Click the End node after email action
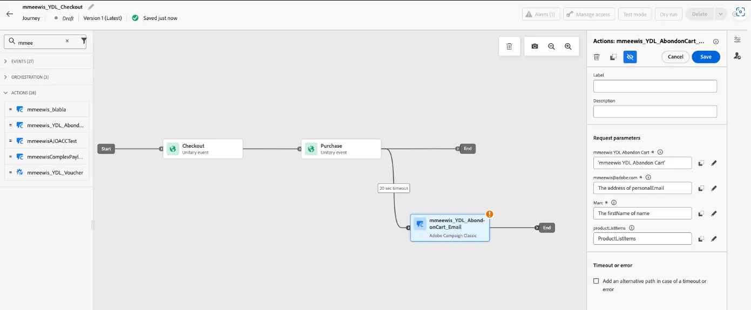The width and height of the screenshot is (751, 310). point(547,228)
